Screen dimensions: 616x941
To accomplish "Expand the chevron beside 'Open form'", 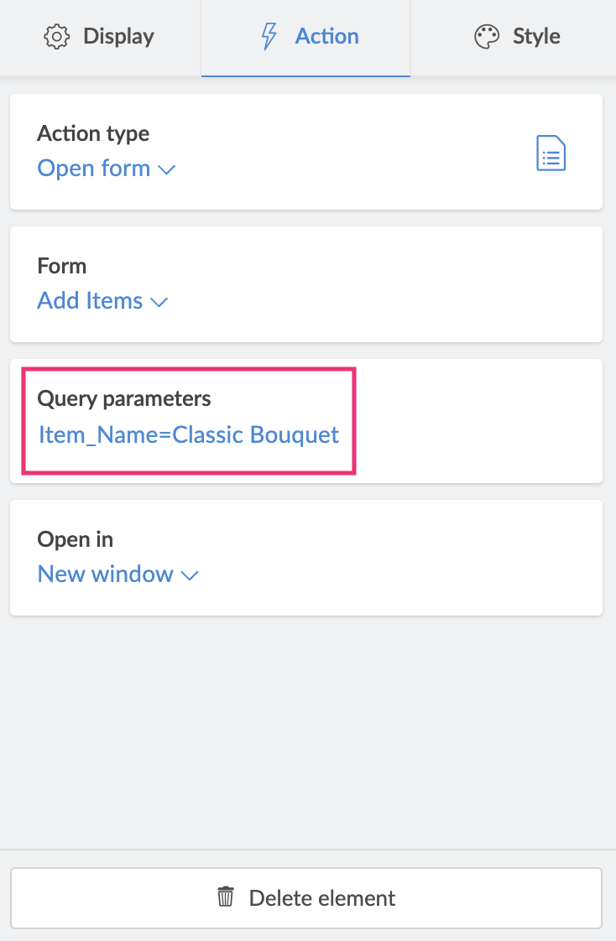I will tap(167, 169).
